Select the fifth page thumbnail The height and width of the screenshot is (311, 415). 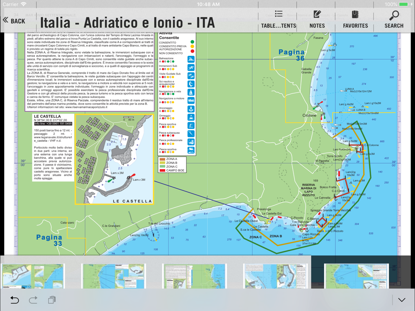click(x=356, y=276)
